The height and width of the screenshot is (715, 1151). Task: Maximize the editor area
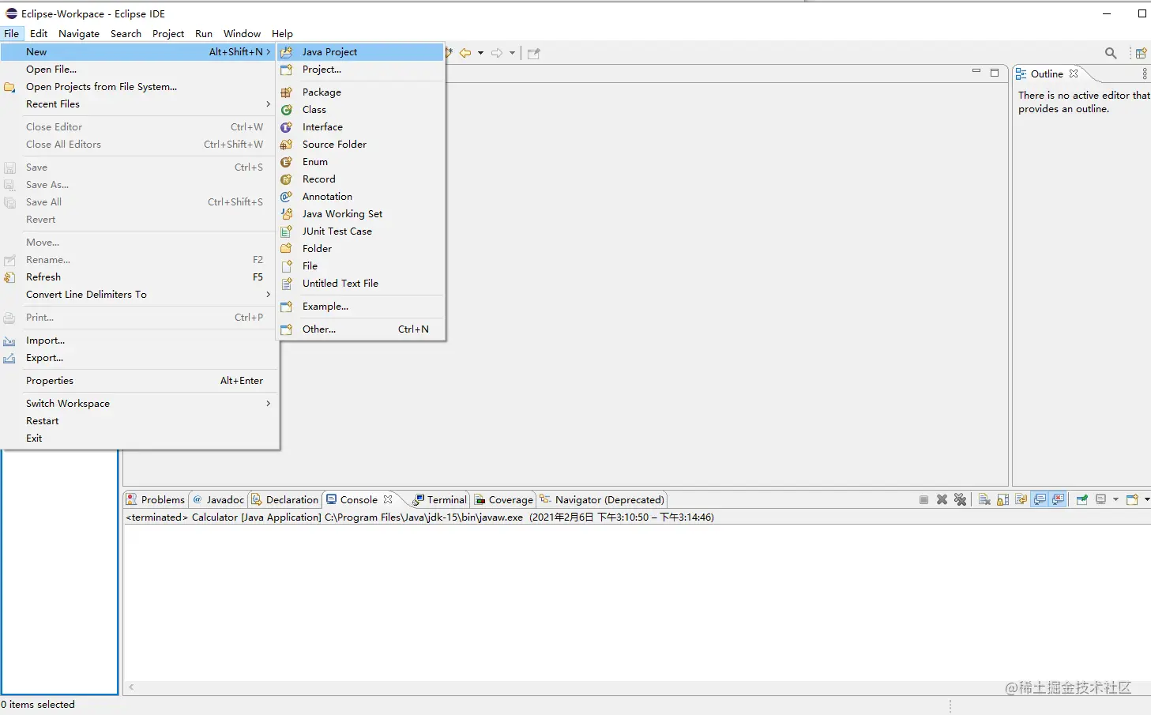point(995,73)
